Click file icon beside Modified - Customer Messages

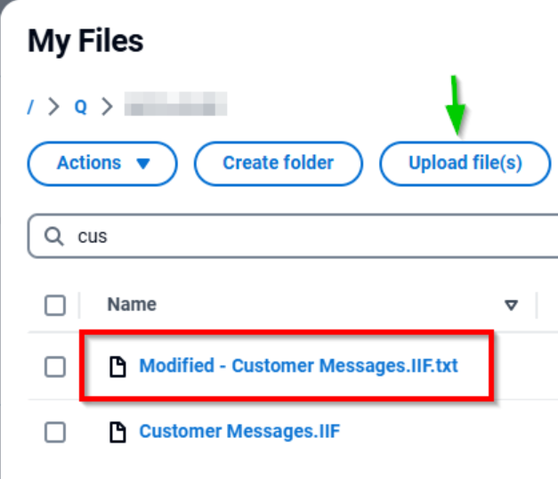tap(117, 366)
